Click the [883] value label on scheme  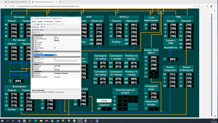click(18, 81)
